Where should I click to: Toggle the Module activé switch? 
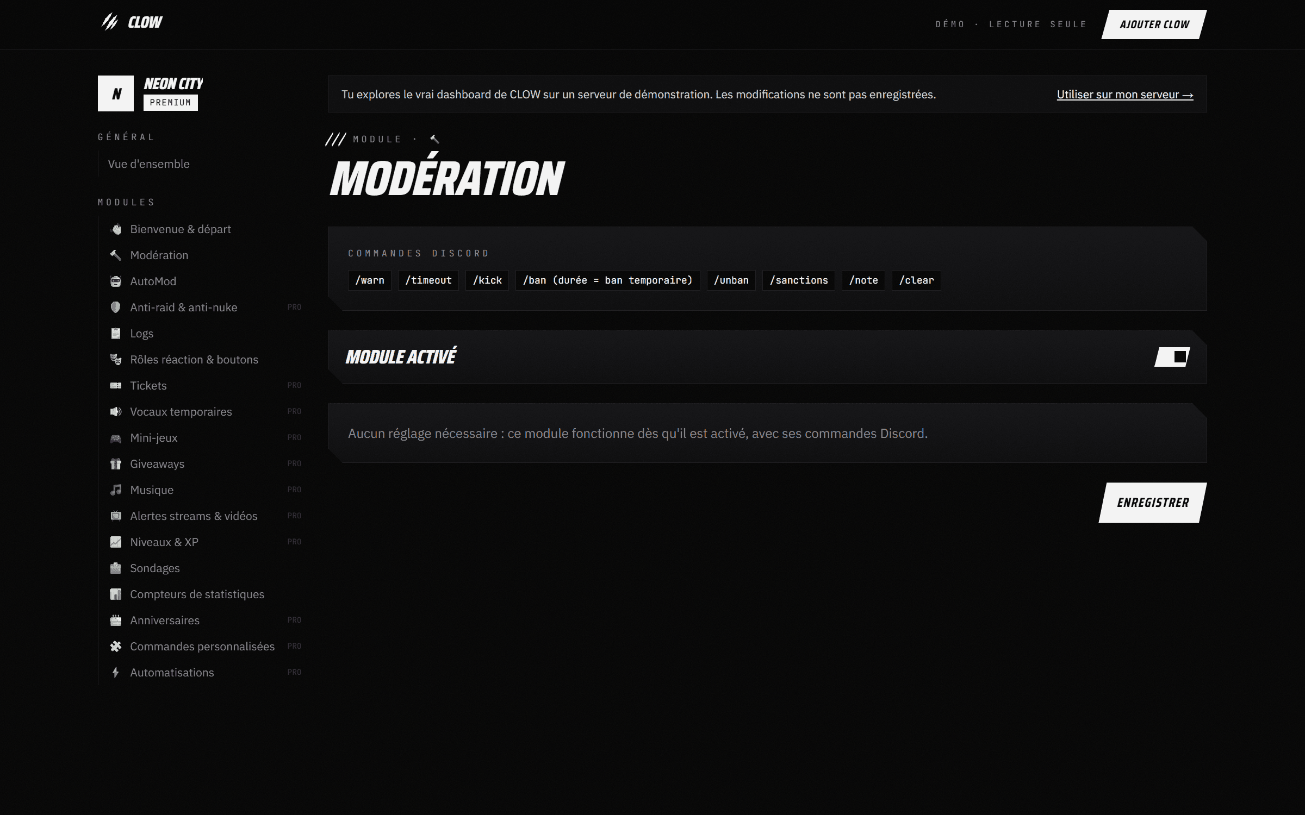1172,357
